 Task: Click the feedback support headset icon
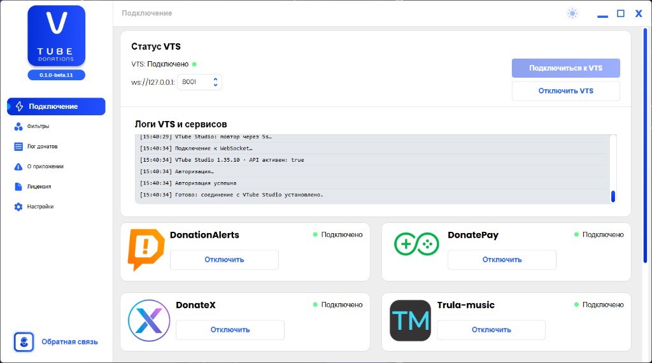click(x=24, y=342)
